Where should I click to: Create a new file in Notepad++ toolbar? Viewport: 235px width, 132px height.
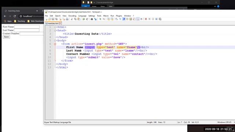coord(46,19)
